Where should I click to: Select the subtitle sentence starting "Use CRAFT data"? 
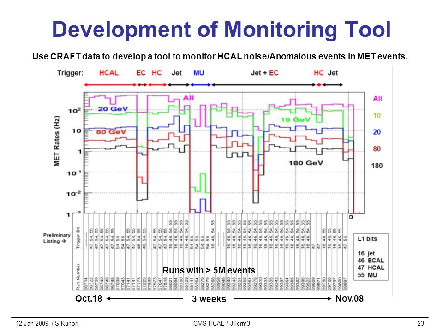(220, 56)
